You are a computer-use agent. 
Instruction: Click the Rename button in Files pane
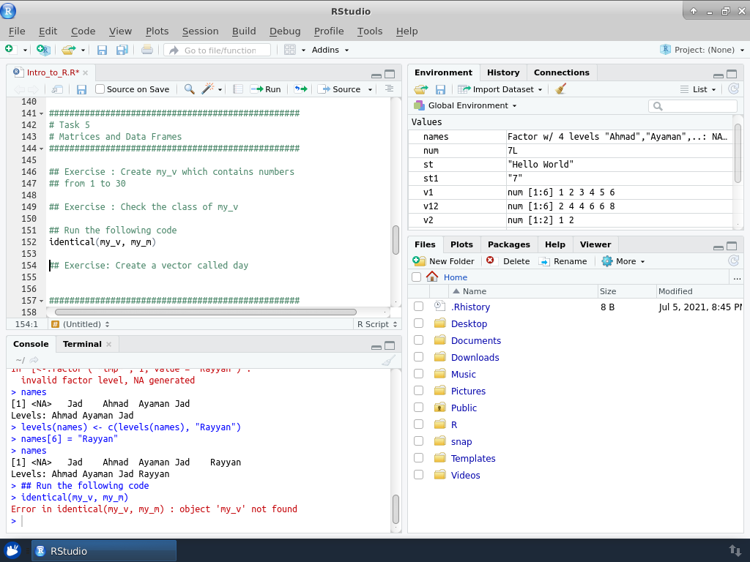(x=562, y=261)
